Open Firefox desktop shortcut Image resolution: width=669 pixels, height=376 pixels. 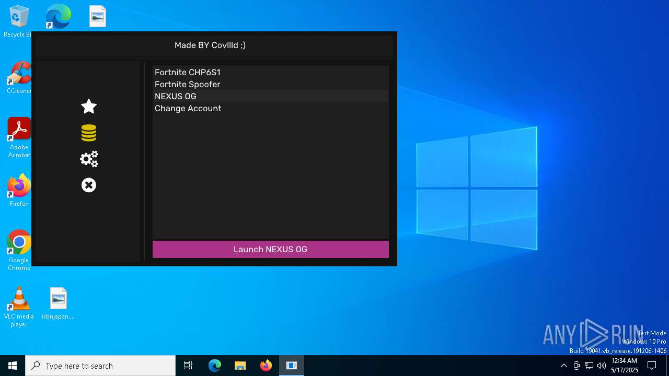19,190
